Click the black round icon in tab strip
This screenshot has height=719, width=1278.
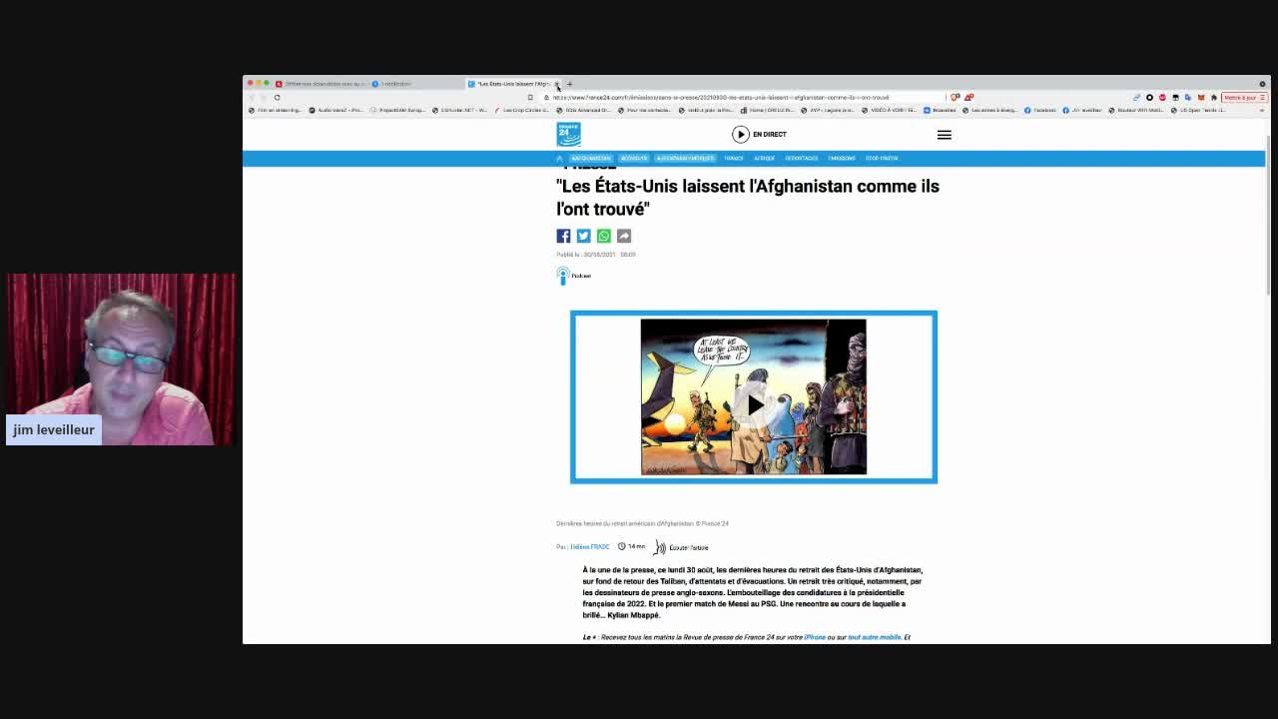[x=1262, y=84]
